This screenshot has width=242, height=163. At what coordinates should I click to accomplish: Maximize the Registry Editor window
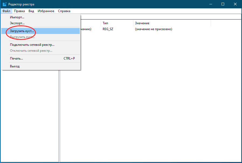tap(223, 4)
